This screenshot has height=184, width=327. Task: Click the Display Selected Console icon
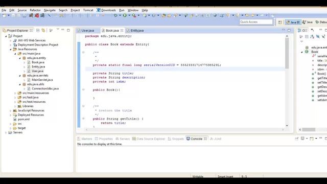coord(302,139)
